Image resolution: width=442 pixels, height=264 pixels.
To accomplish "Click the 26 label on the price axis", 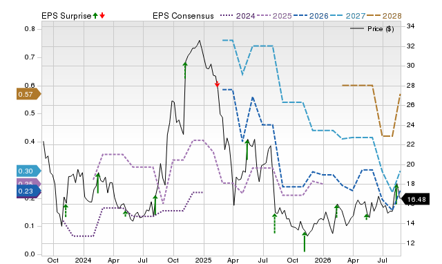I will pyautogui.click(x=410, y=105).
